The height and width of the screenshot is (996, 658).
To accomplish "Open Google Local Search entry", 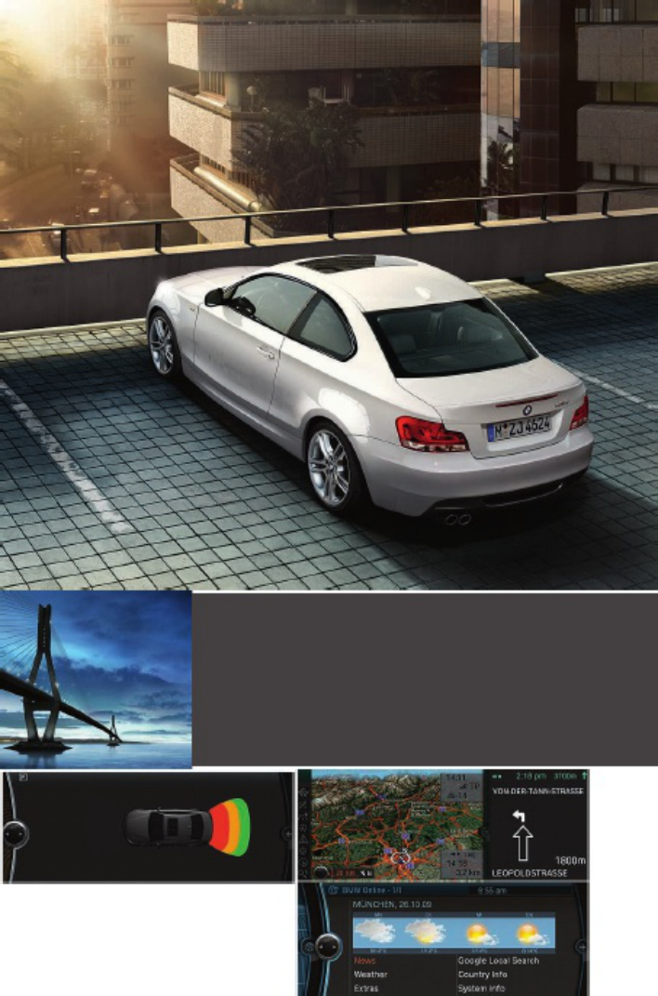I will tap(498, 961).
